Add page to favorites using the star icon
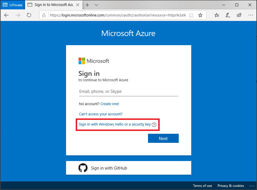 200,15
